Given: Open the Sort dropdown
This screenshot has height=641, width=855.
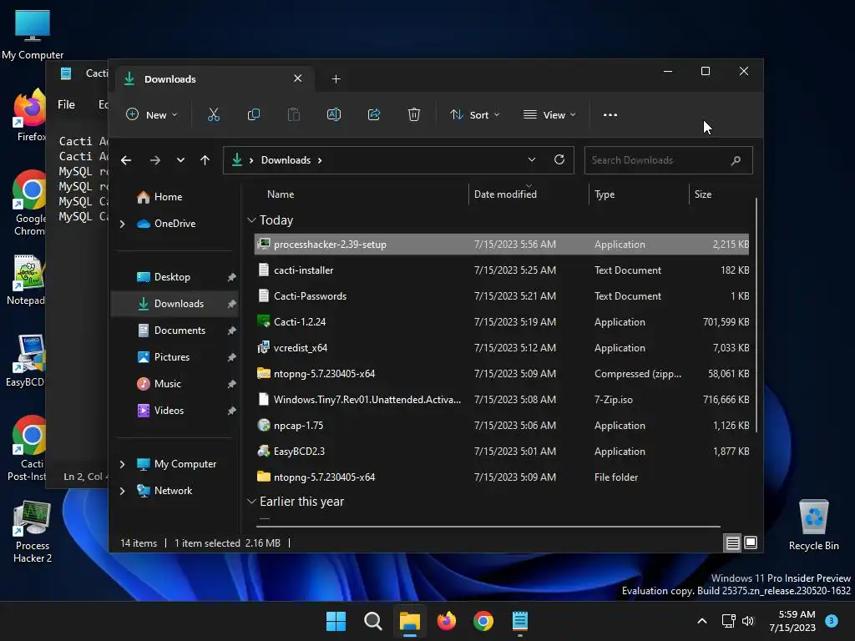Looking at the screenshot, I should (x=474, y=114).
